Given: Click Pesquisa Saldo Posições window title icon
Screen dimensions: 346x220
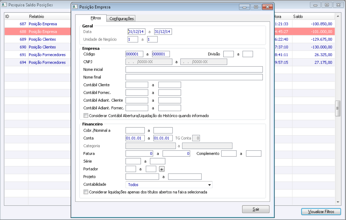Looking at the screenshot, I should pyautogui.click(x=4, y=5).
